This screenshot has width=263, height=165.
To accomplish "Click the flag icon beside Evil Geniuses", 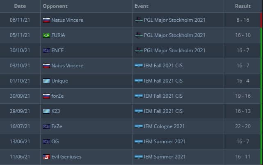I will tap(46, 157).
